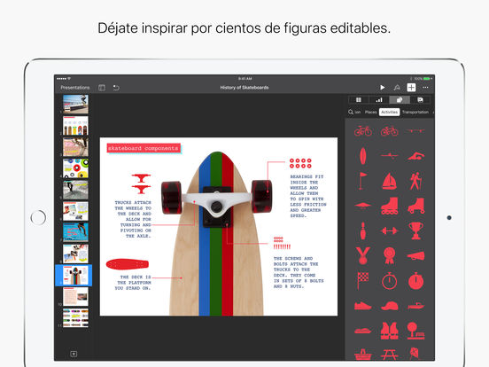Insert the dumbbell shape
Image resolution: width=489 pixels, height=367 pixels.
click(x=390, y=231)
